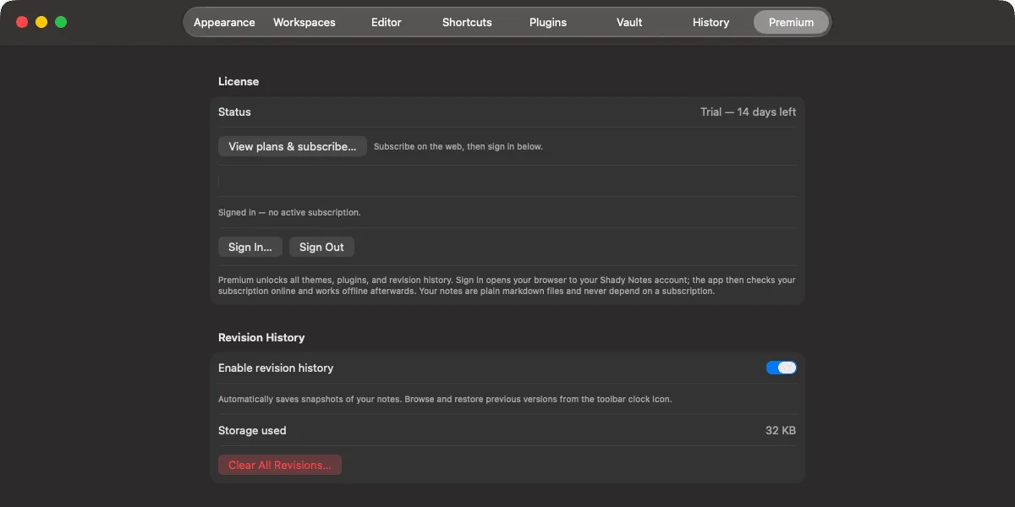The image size is (1015, 507).
Task: Click the Trial 14 days left status
Action: pyautogui.click(x=748, y=112)
